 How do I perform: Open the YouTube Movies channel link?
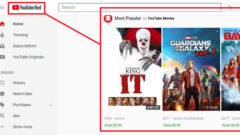(x=161, y=18)
